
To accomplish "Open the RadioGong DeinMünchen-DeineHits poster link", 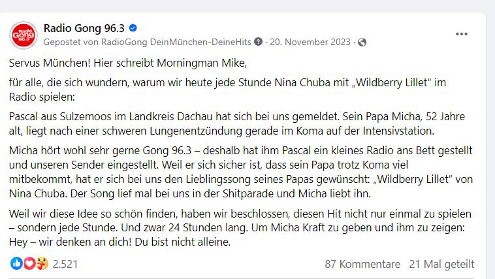I will pyautogui.click(x=176, y=42).
